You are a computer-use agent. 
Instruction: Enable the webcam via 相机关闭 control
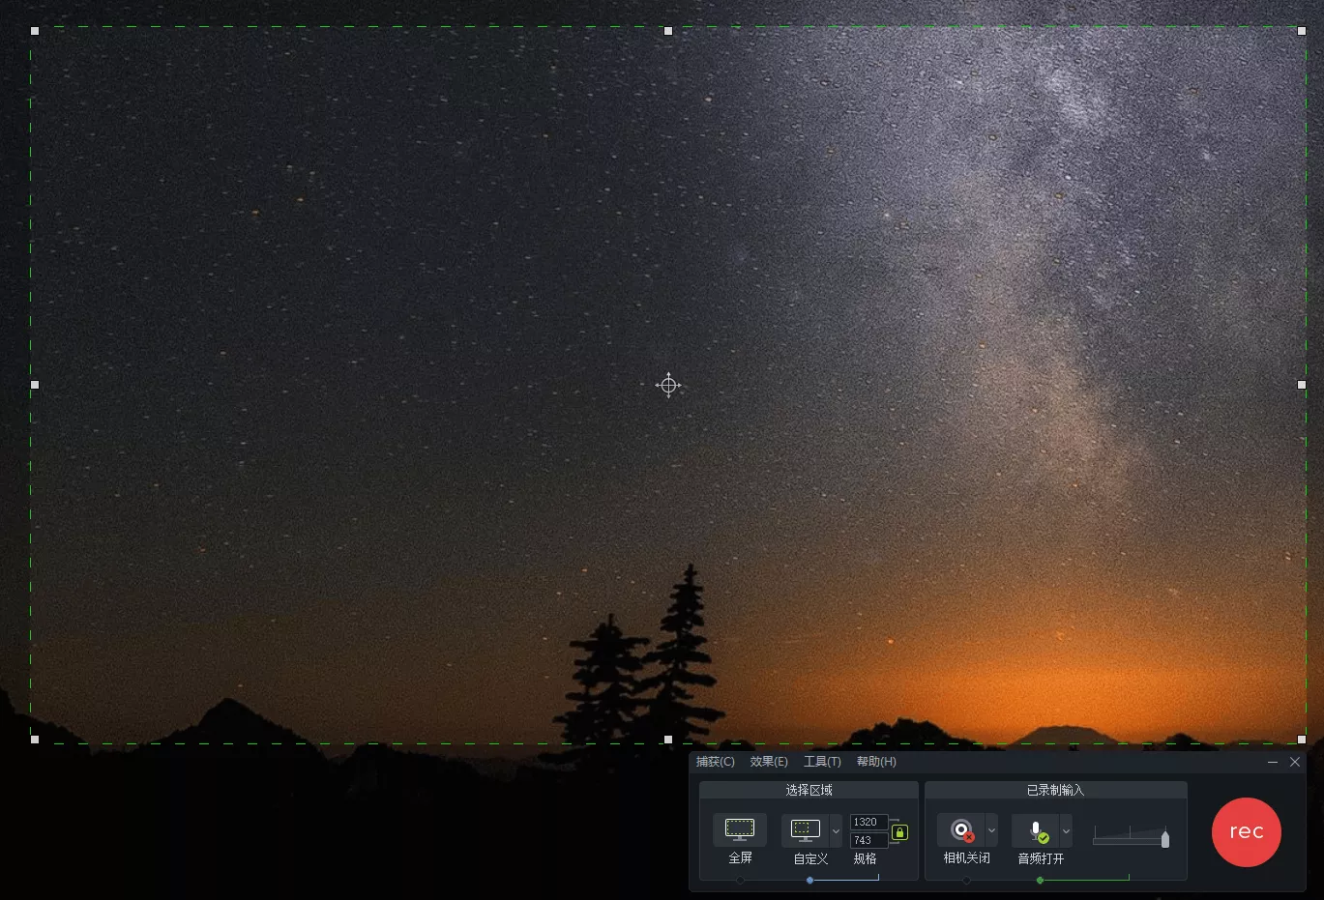click(960, 829)
